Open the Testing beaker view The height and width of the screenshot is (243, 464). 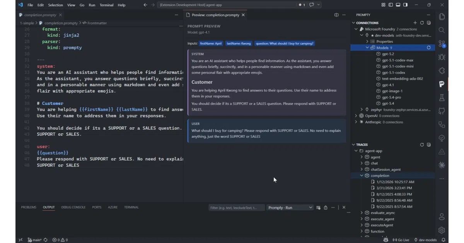(442, 98)
